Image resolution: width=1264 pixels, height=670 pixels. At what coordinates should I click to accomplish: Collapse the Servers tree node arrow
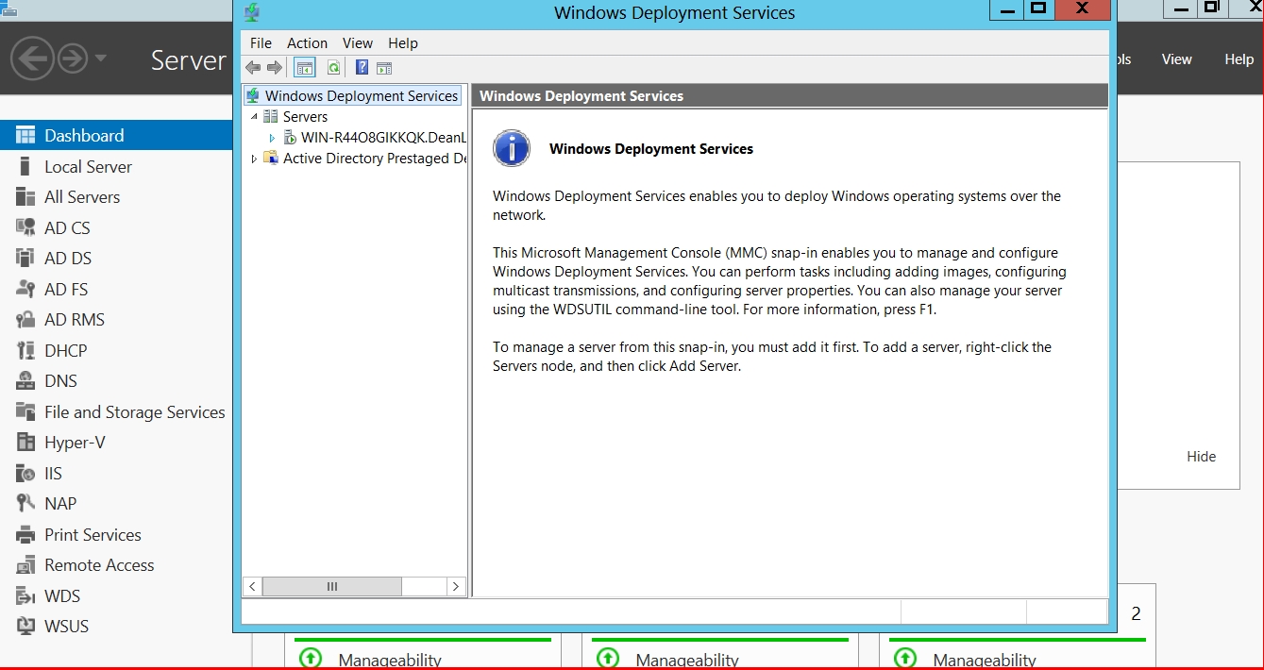point(254,117)
